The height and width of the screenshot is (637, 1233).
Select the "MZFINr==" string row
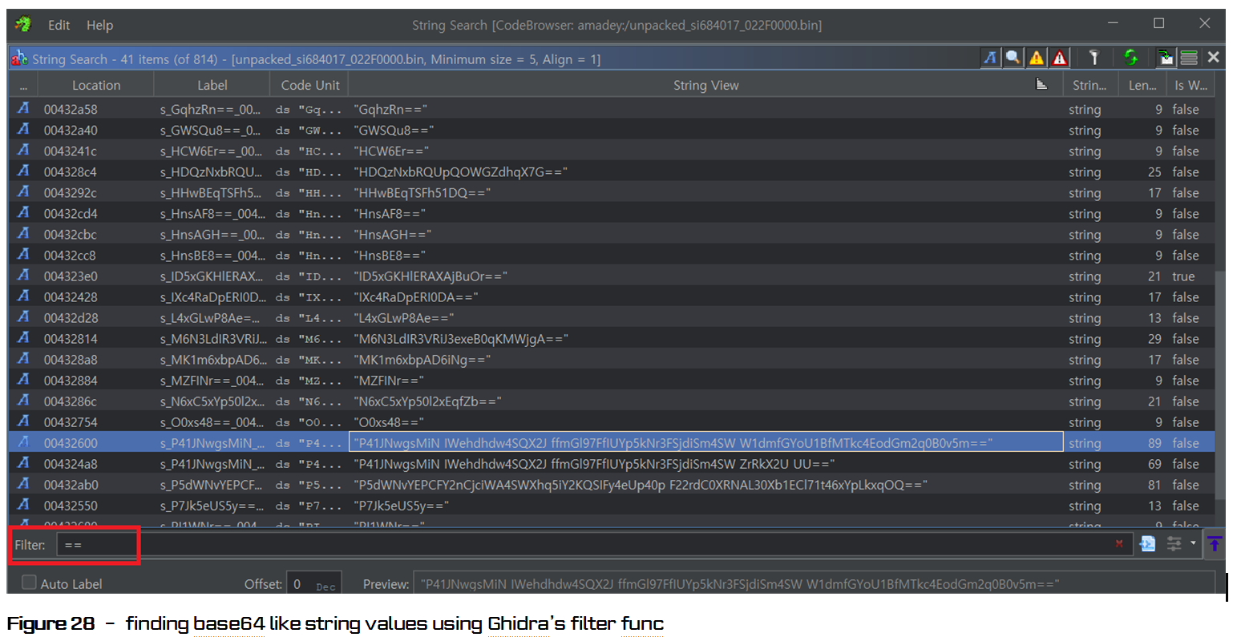(x=389, y=381)
